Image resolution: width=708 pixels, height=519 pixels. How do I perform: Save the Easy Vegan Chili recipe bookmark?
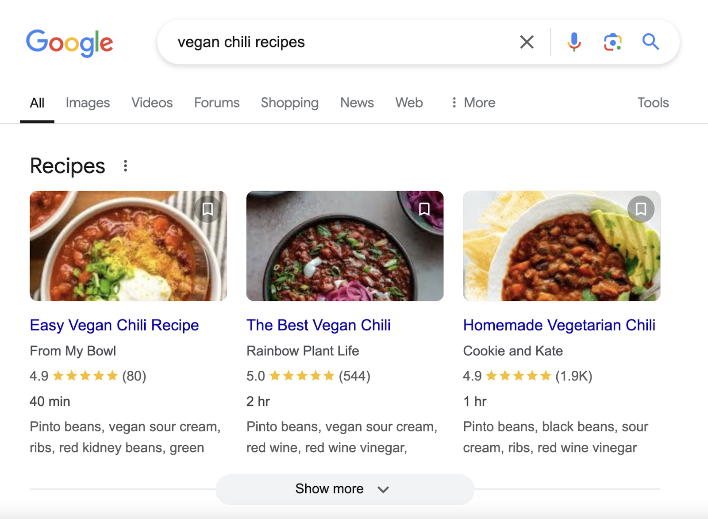208,209
